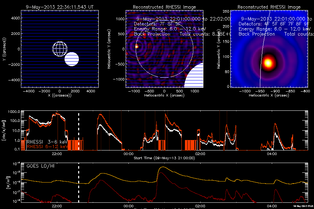Image resolution: width=314 pixels, height=209 pixels.
Task: Click the "[cts/s/det]" axis label
Action: tap(3, 130)
